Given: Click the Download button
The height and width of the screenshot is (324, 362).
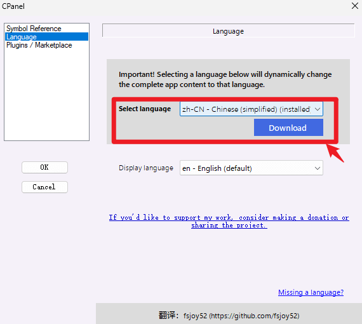Looking at the screenshot, I should coord(288,128).
